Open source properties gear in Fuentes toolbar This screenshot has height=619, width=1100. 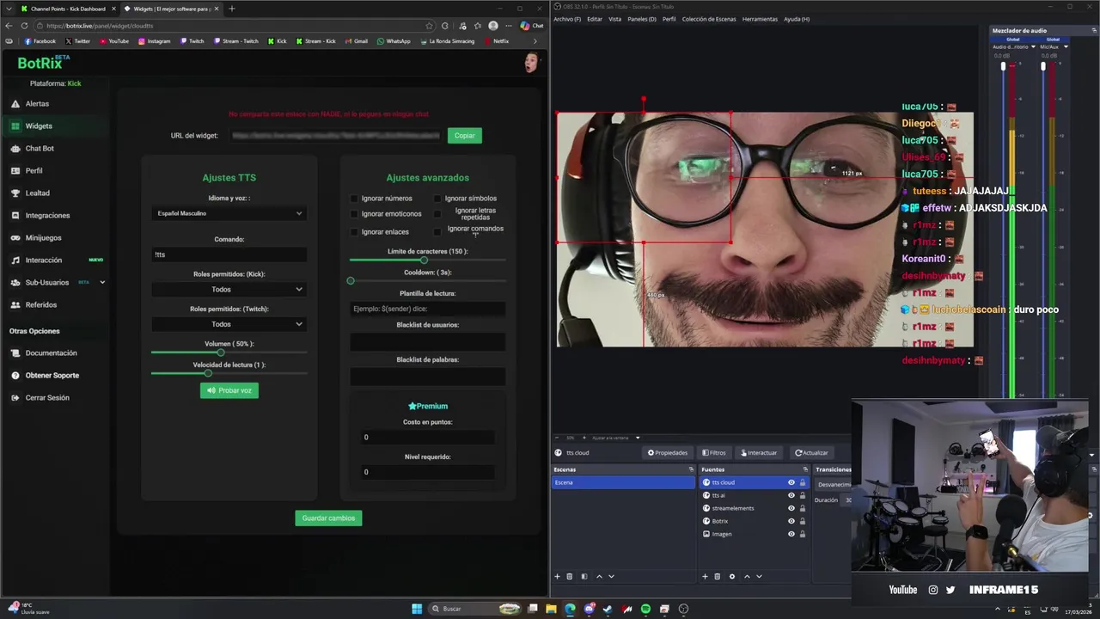coord(732,577)
